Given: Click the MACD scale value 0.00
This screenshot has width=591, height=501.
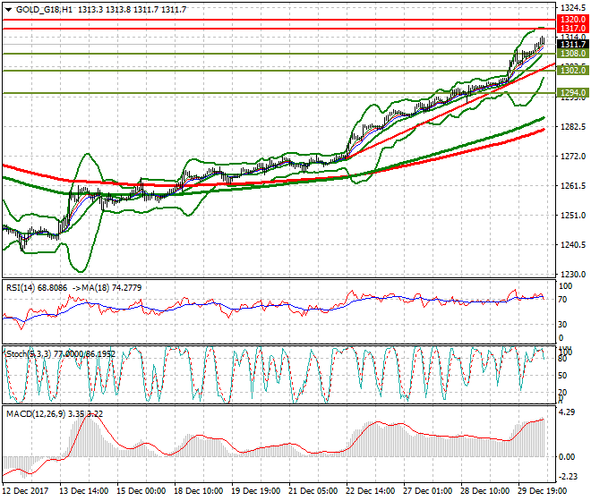Looking at the screenshot, I should coord(567,457).
